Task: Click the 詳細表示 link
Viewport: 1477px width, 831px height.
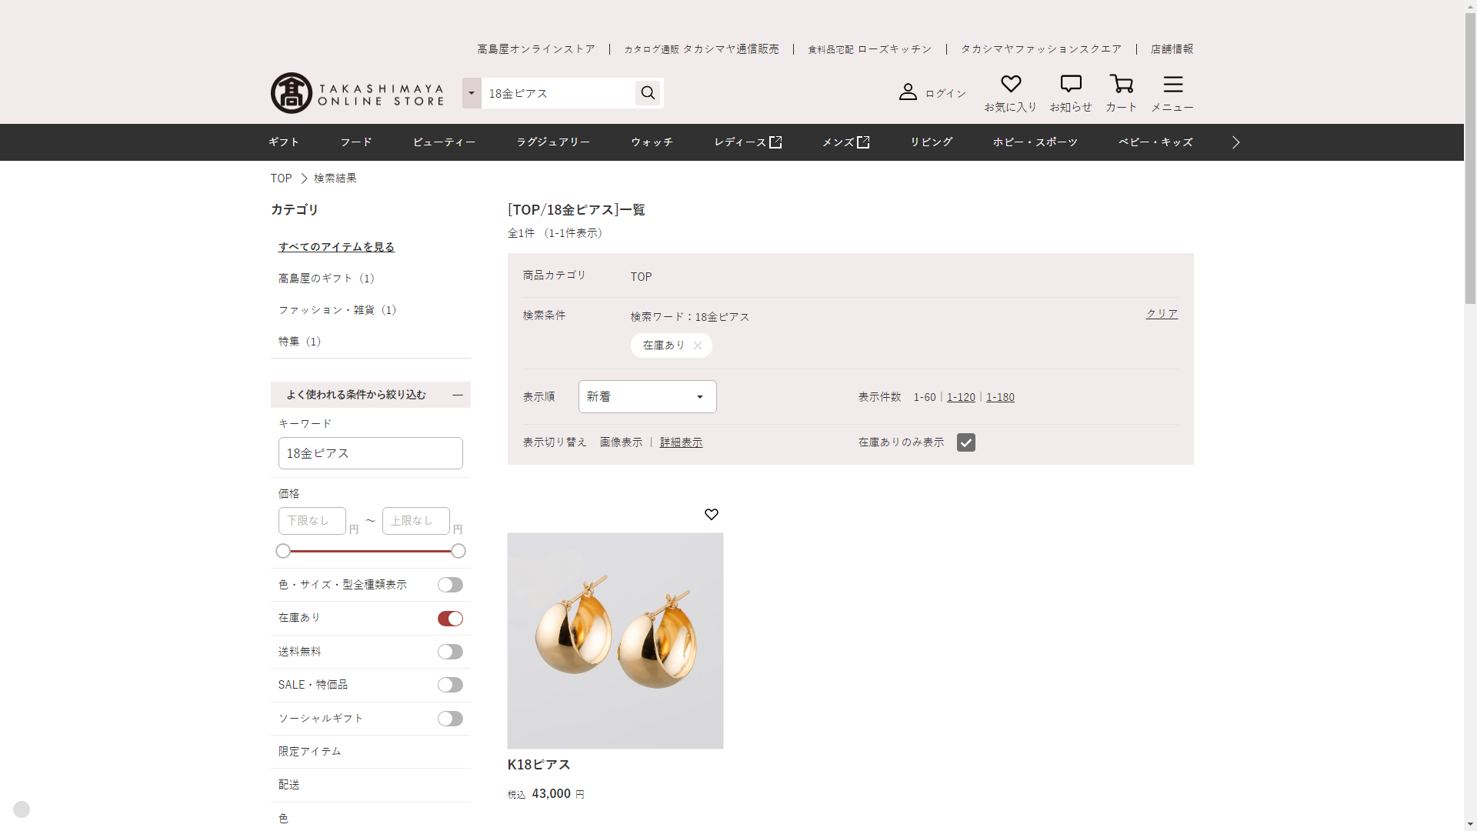Action: (x=681, y=442)
